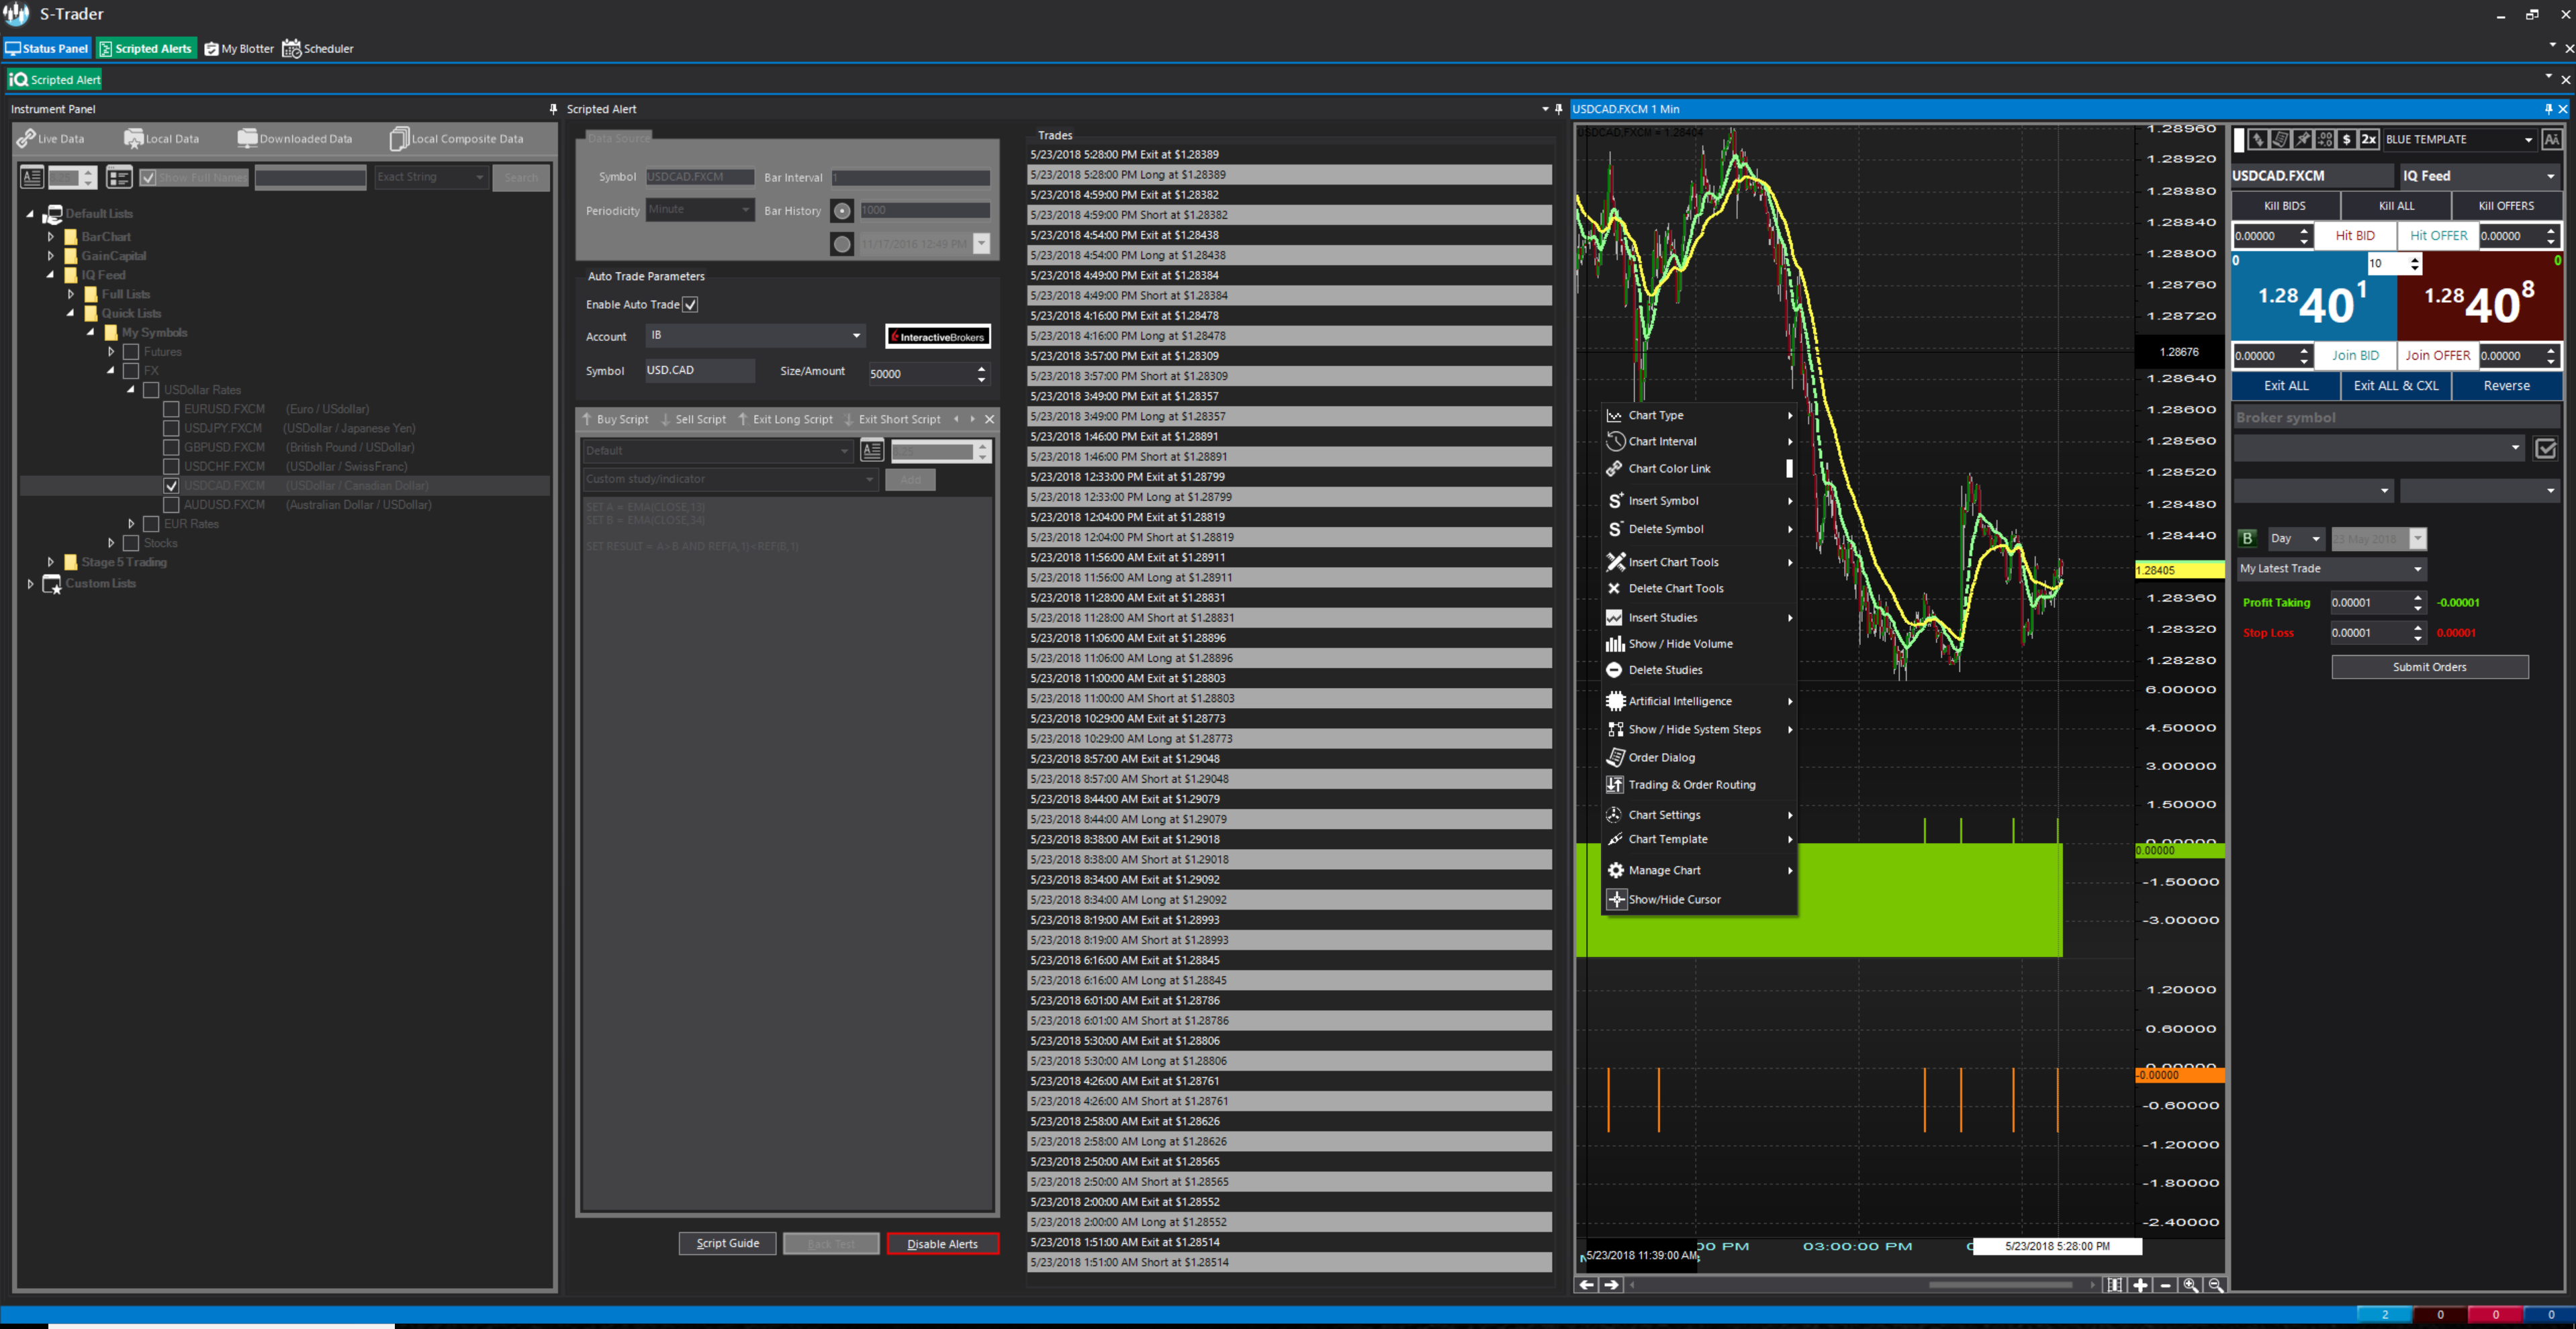Click the plus icon in chart bottom toolbar
Image resolution: width=2576 pixels, height=1329 pixels.
[2140, 1285]
